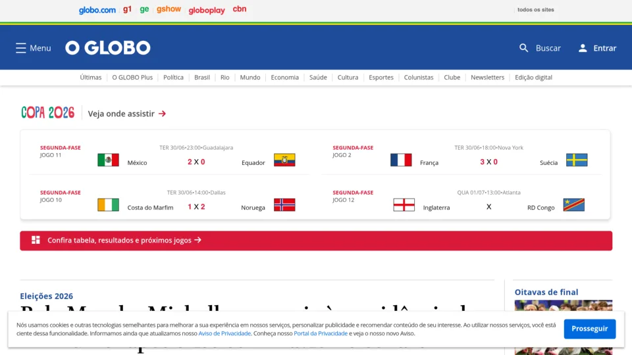Click the Mexico flag icon
Viewport: 632px width, 355px height.
click(108, 160)
